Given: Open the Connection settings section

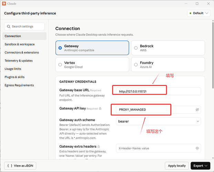Looking at the screenshot, I should click(24, 36).
